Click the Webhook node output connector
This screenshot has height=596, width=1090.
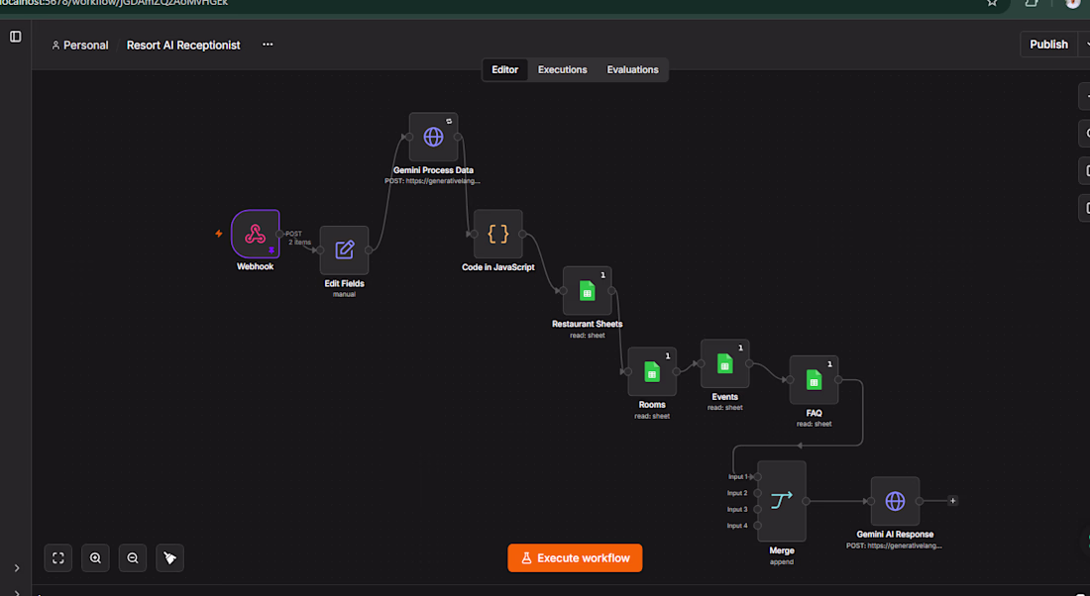(279, 234)
